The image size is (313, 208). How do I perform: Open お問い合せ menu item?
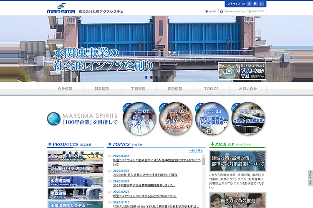pos(248,89)
